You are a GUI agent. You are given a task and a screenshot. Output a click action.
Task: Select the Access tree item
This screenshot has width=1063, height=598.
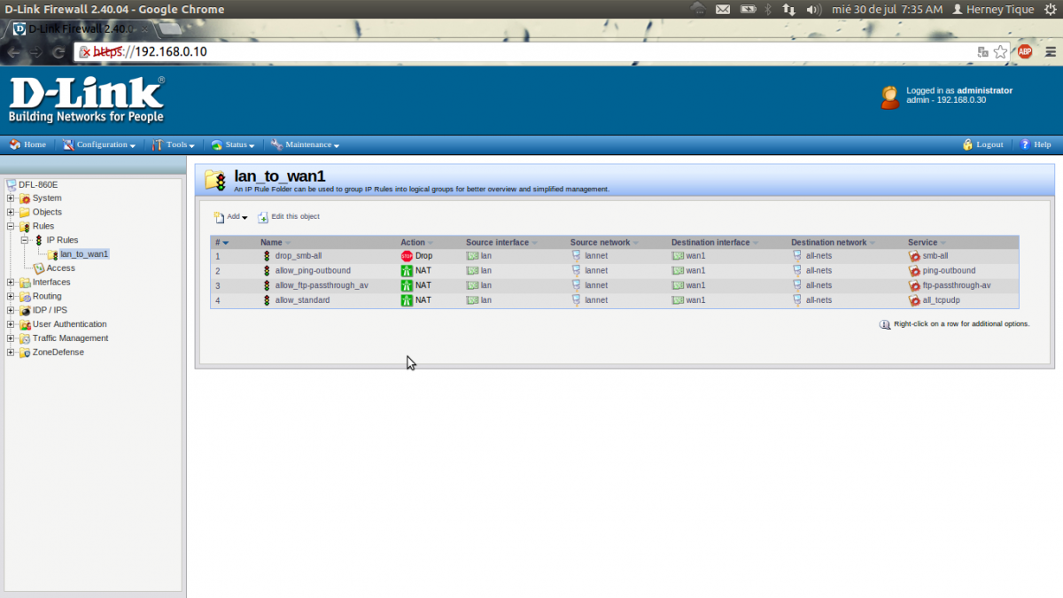(x=61, y=268)
